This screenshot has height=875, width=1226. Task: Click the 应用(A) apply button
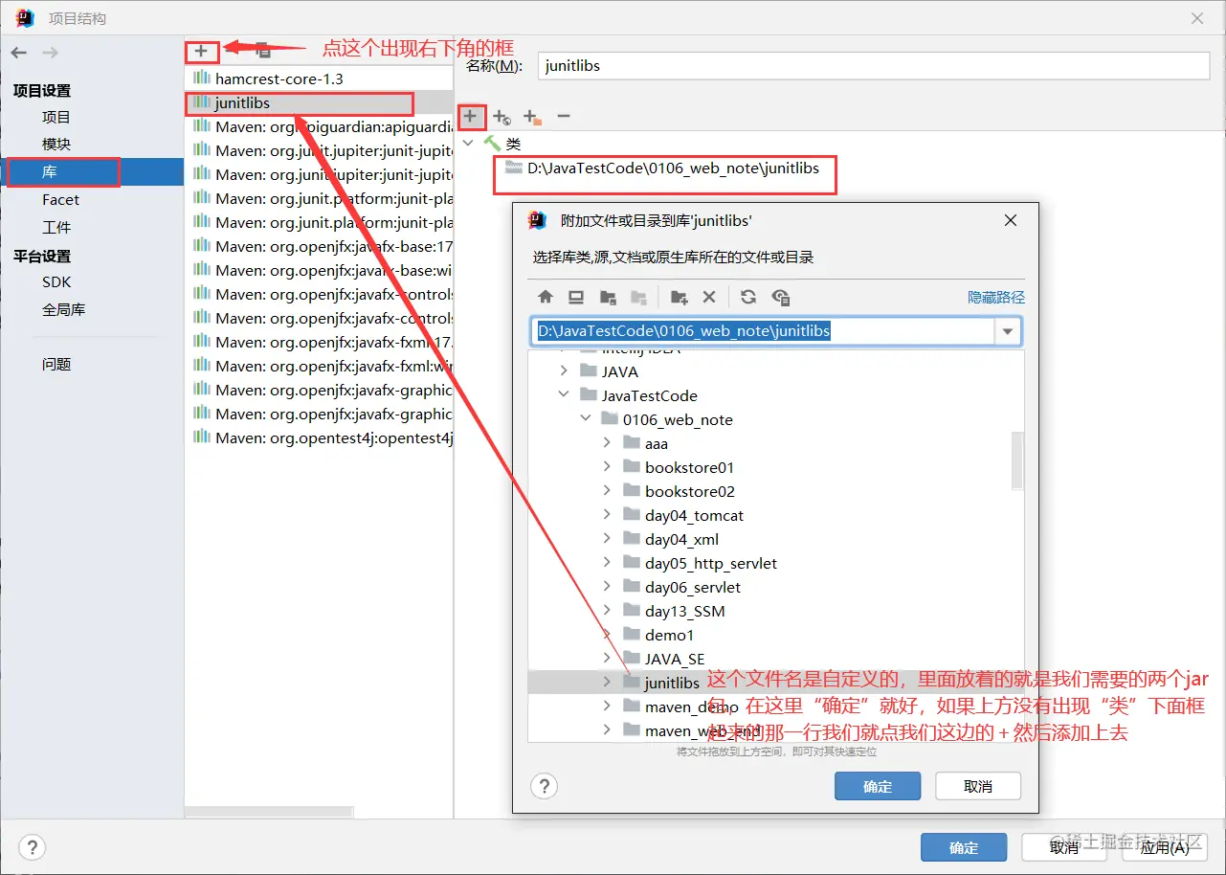click(x=1165, y=847)
